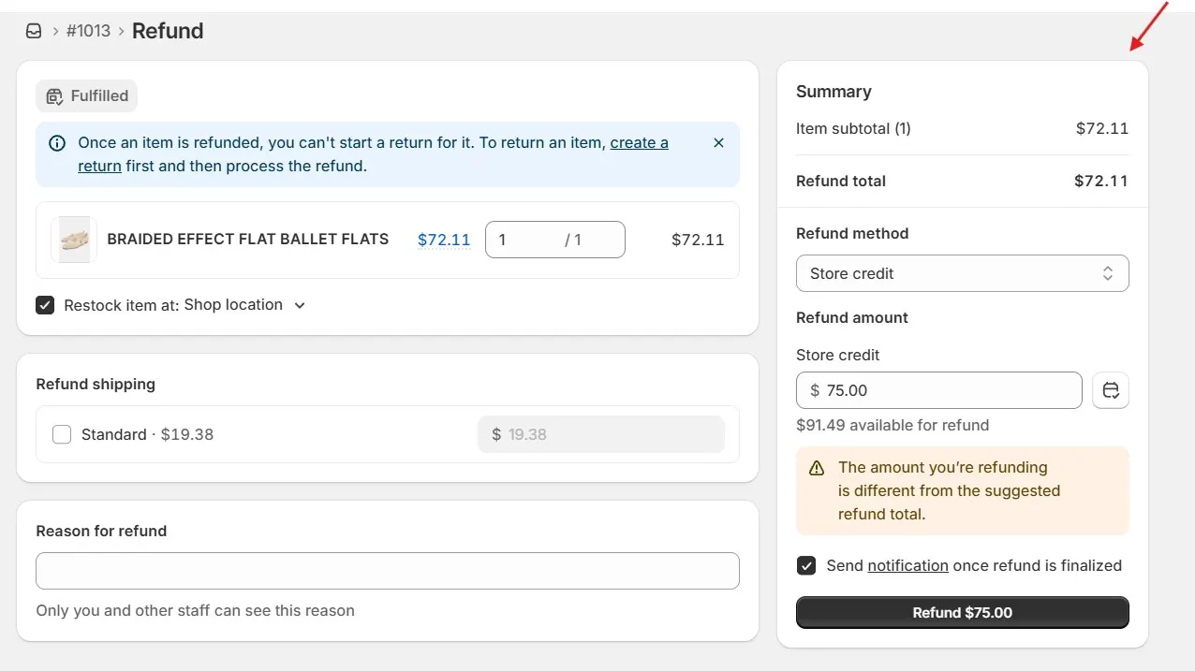Edit the Store credit amount field
The width and height of the screenshot is (1195, 671).
[x=939, y=390]
